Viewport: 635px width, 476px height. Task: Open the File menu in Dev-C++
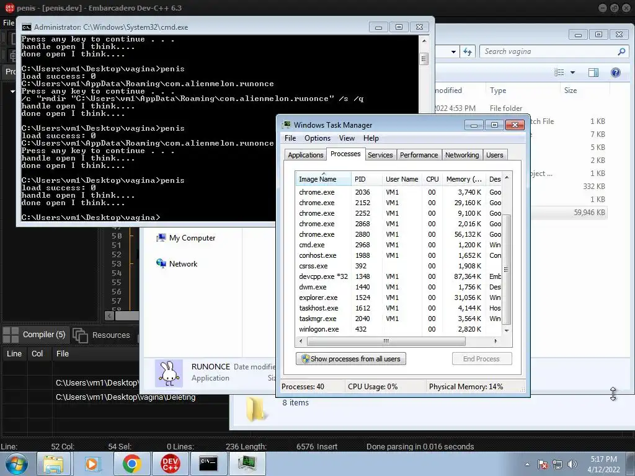coord(9,23)
